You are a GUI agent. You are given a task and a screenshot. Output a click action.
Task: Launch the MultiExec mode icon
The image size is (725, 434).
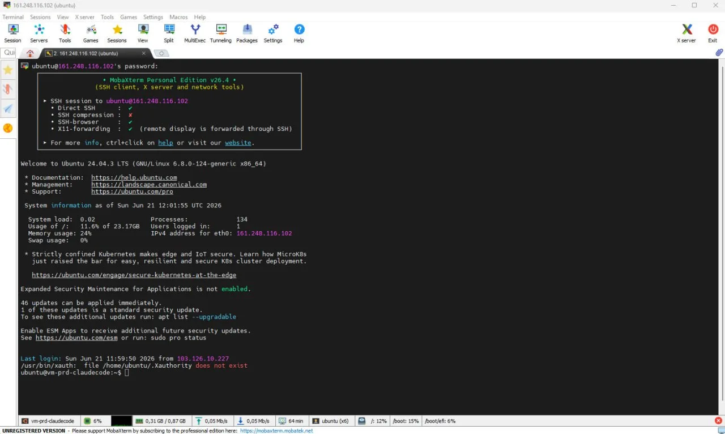(x=195, y=33)
